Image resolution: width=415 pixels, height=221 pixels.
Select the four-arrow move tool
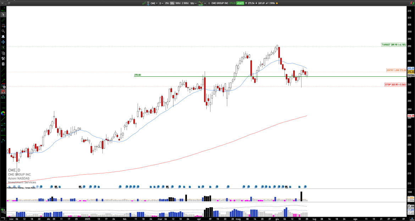[x=3, y=42]
